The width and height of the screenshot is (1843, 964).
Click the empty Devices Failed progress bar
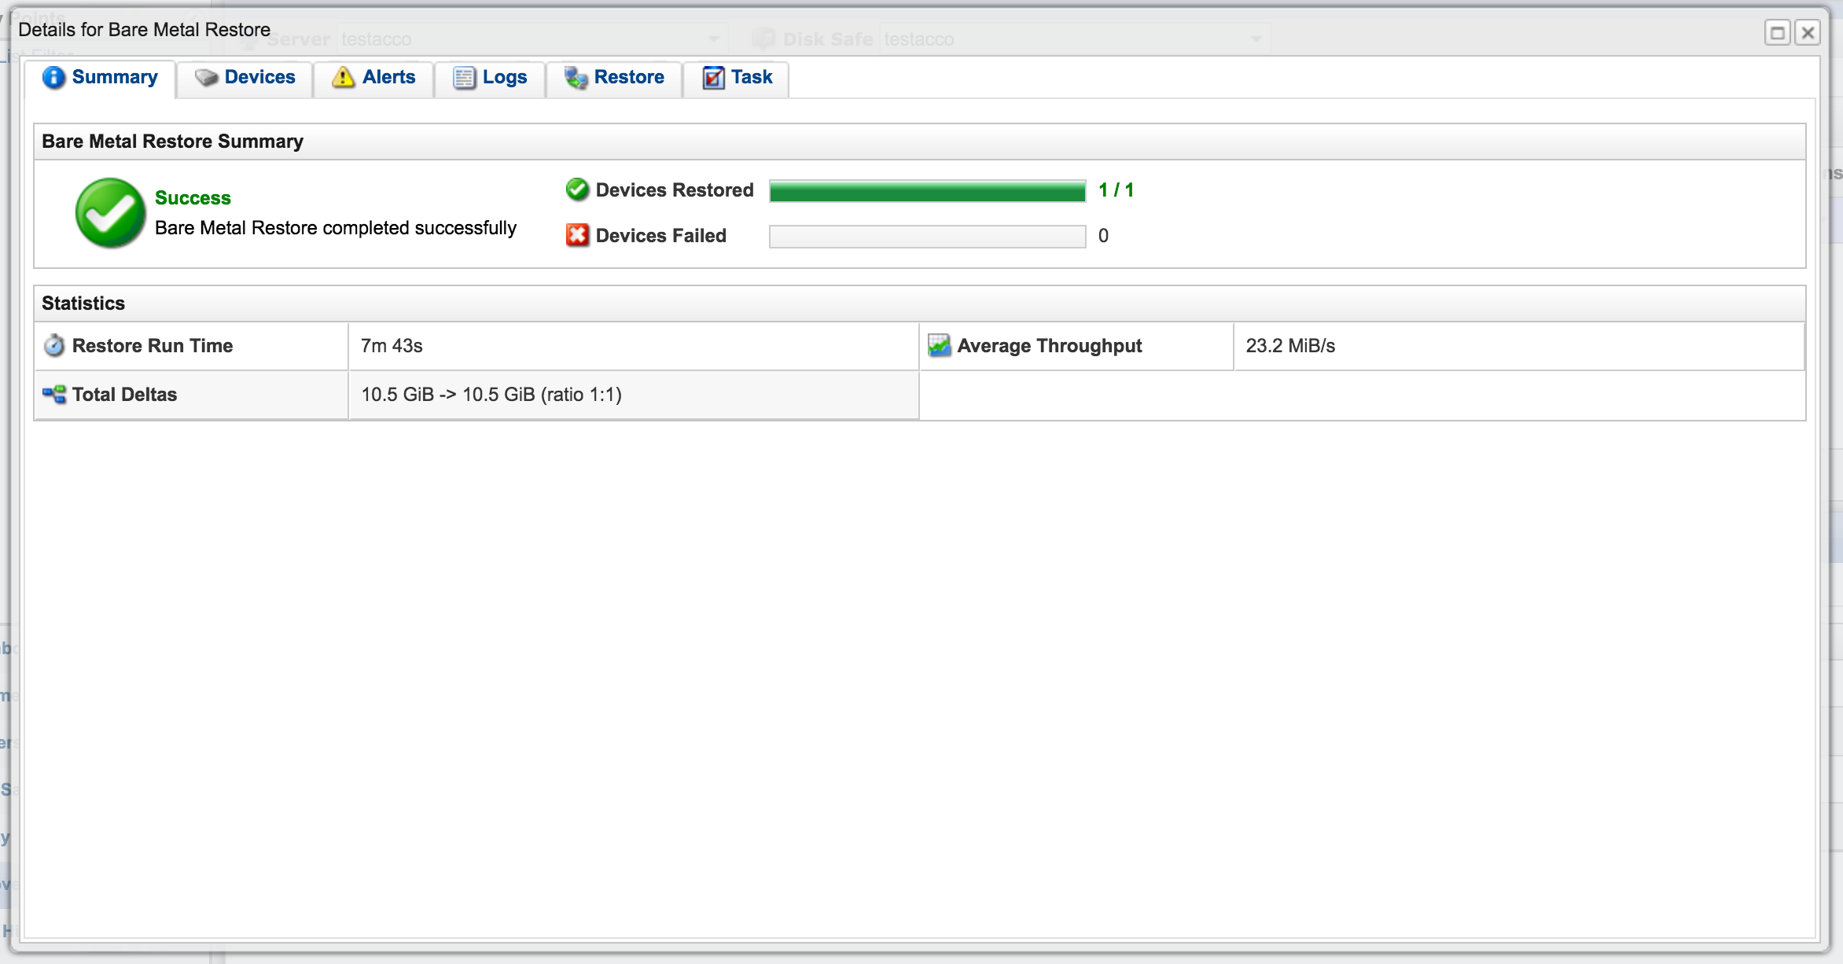click(927, 237)
